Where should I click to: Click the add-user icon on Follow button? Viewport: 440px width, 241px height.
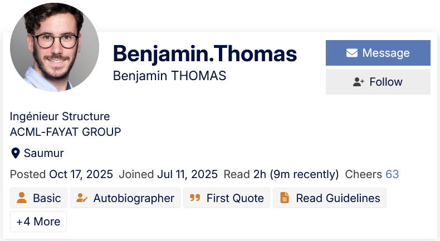pos(359,82)
